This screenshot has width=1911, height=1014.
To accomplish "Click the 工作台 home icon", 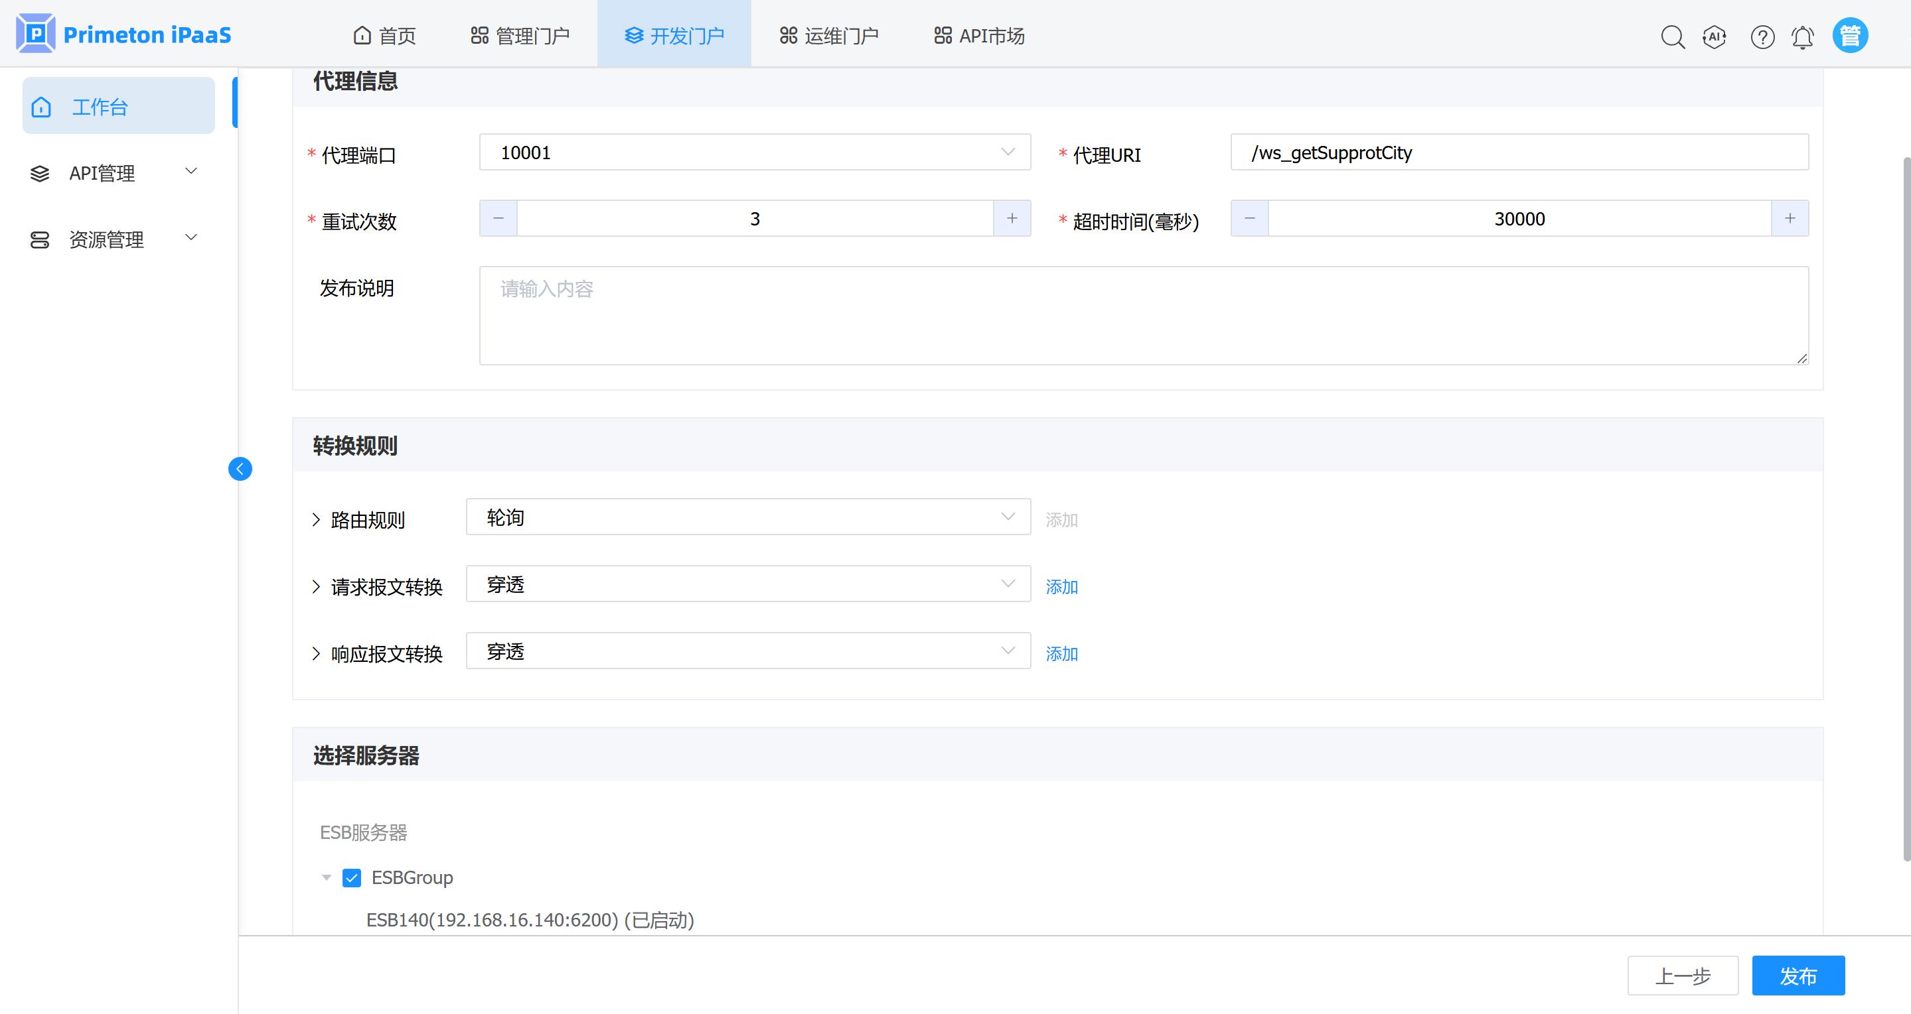I will [x=42, y=107].
